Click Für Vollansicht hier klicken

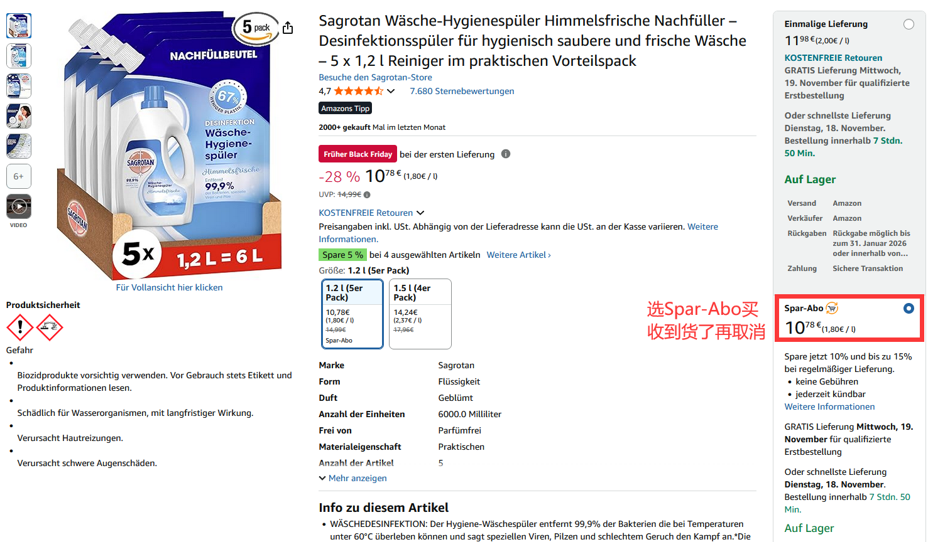[x=169, y=287]
